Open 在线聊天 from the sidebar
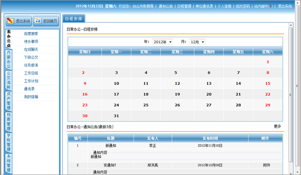The height and width of the screenshot is (175, 301). (31, 50)
